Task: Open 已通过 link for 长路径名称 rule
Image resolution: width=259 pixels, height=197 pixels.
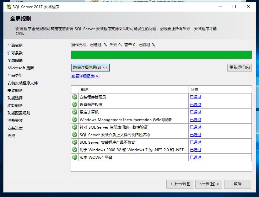Action: click(196, 135)
